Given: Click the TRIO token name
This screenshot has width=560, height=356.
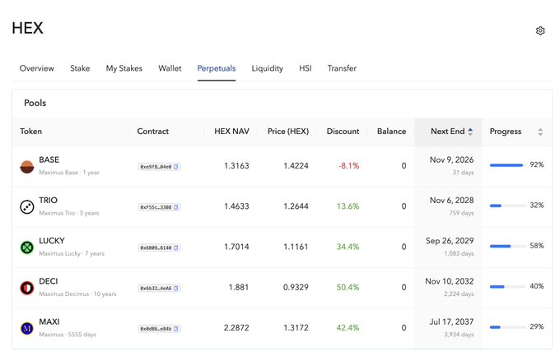Looking at the screenshot, I should coord(49,200).
